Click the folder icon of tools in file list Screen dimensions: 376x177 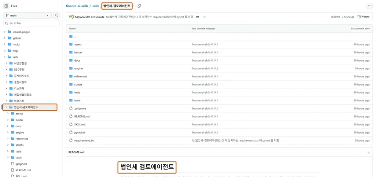click(x=71, y=100)
